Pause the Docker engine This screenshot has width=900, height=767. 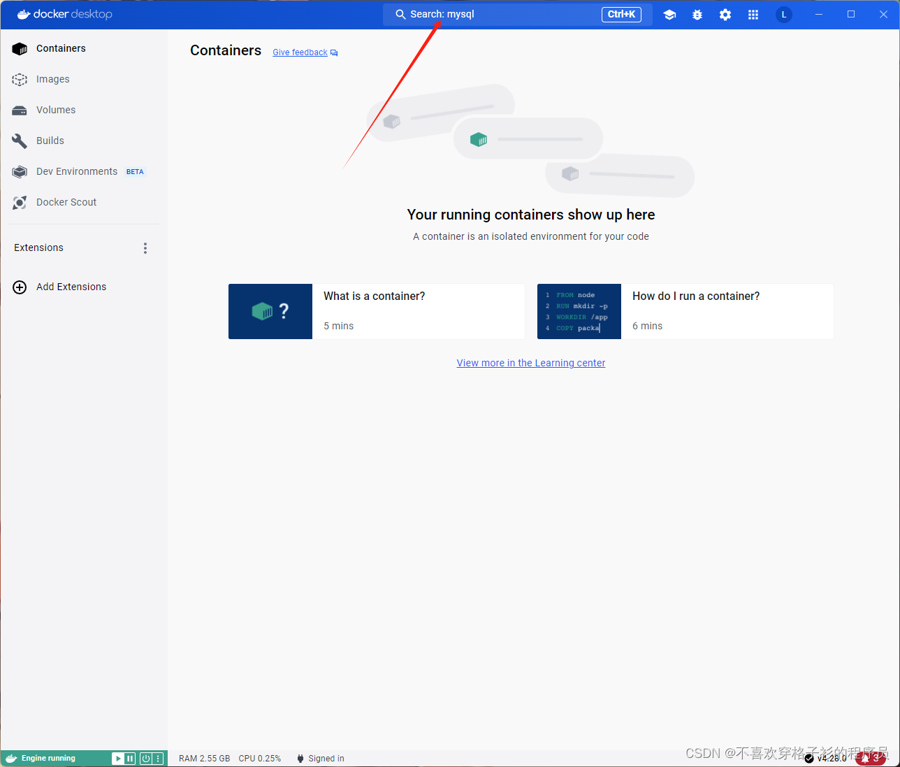[130, 759]
